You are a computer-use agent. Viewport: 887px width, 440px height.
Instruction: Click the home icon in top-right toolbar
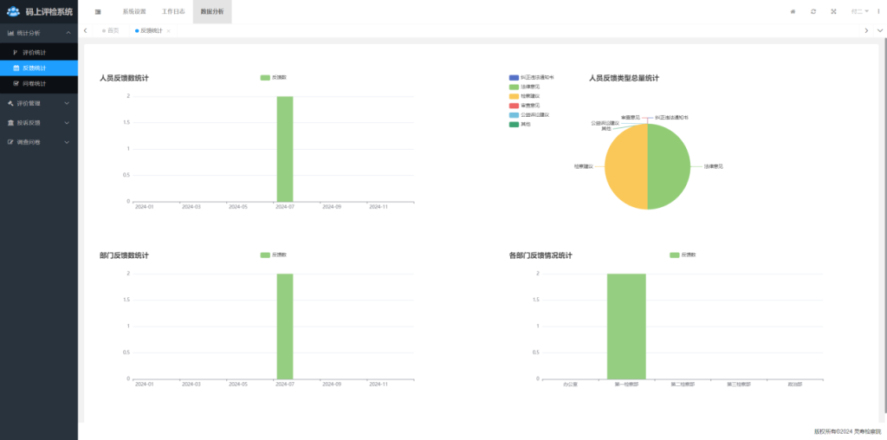[793, 11]
